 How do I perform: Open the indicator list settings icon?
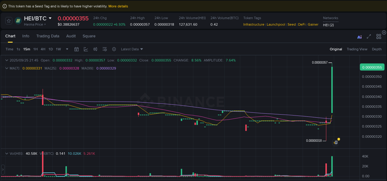pos(104,49)
